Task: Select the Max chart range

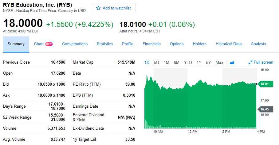Action: 219,62
